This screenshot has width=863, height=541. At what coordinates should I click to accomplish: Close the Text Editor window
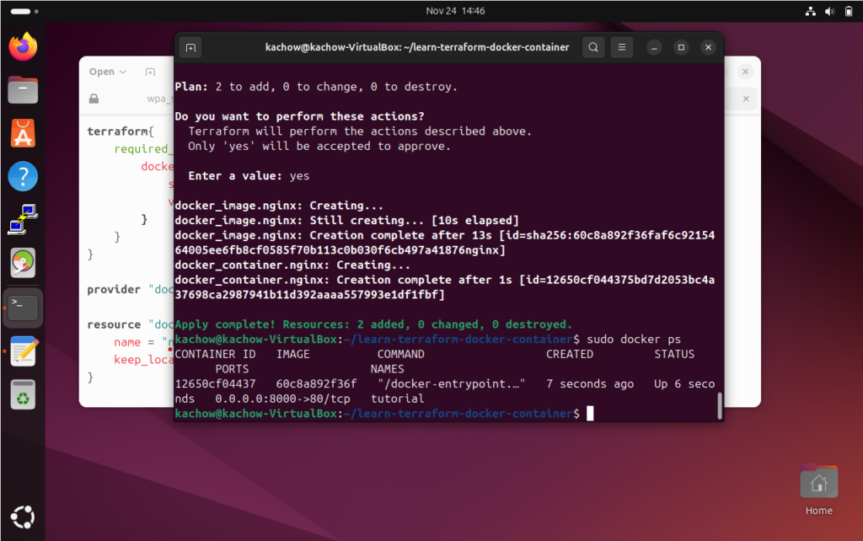[x=745, y=72]
